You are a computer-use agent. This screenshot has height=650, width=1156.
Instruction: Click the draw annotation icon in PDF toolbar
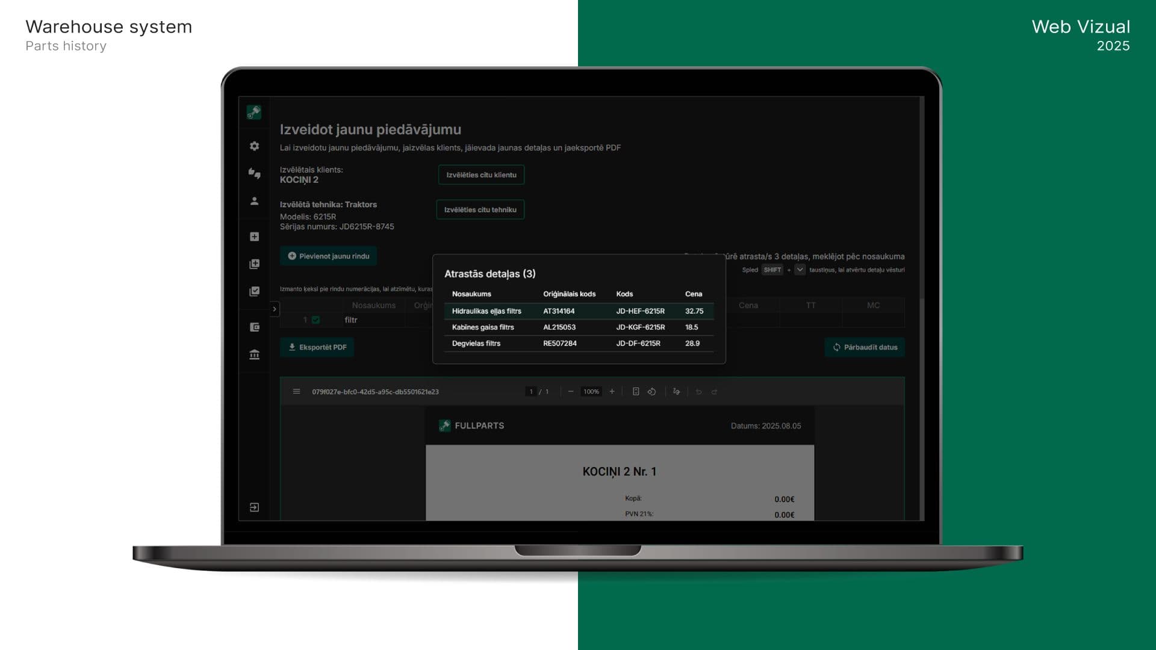(676, 392)
